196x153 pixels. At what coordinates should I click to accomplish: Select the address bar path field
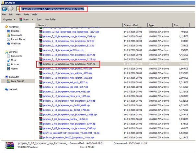(52, 9)
